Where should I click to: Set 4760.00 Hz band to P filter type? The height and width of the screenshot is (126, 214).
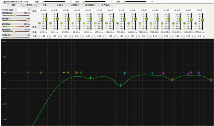(151, 23)
